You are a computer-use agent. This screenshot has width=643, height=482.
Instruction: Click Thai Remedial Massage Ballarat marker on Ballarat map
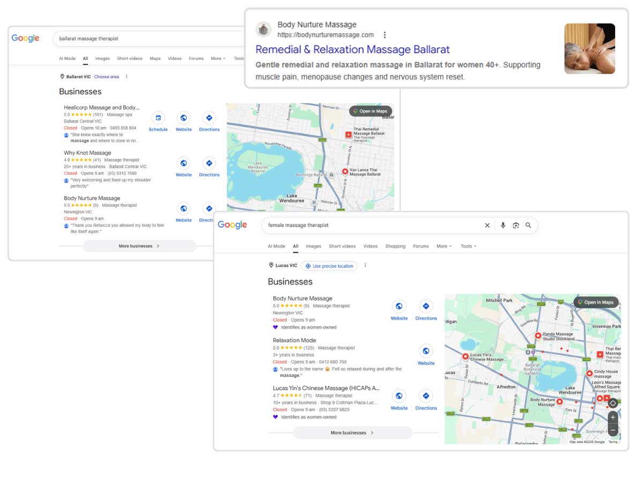[348, 134]
